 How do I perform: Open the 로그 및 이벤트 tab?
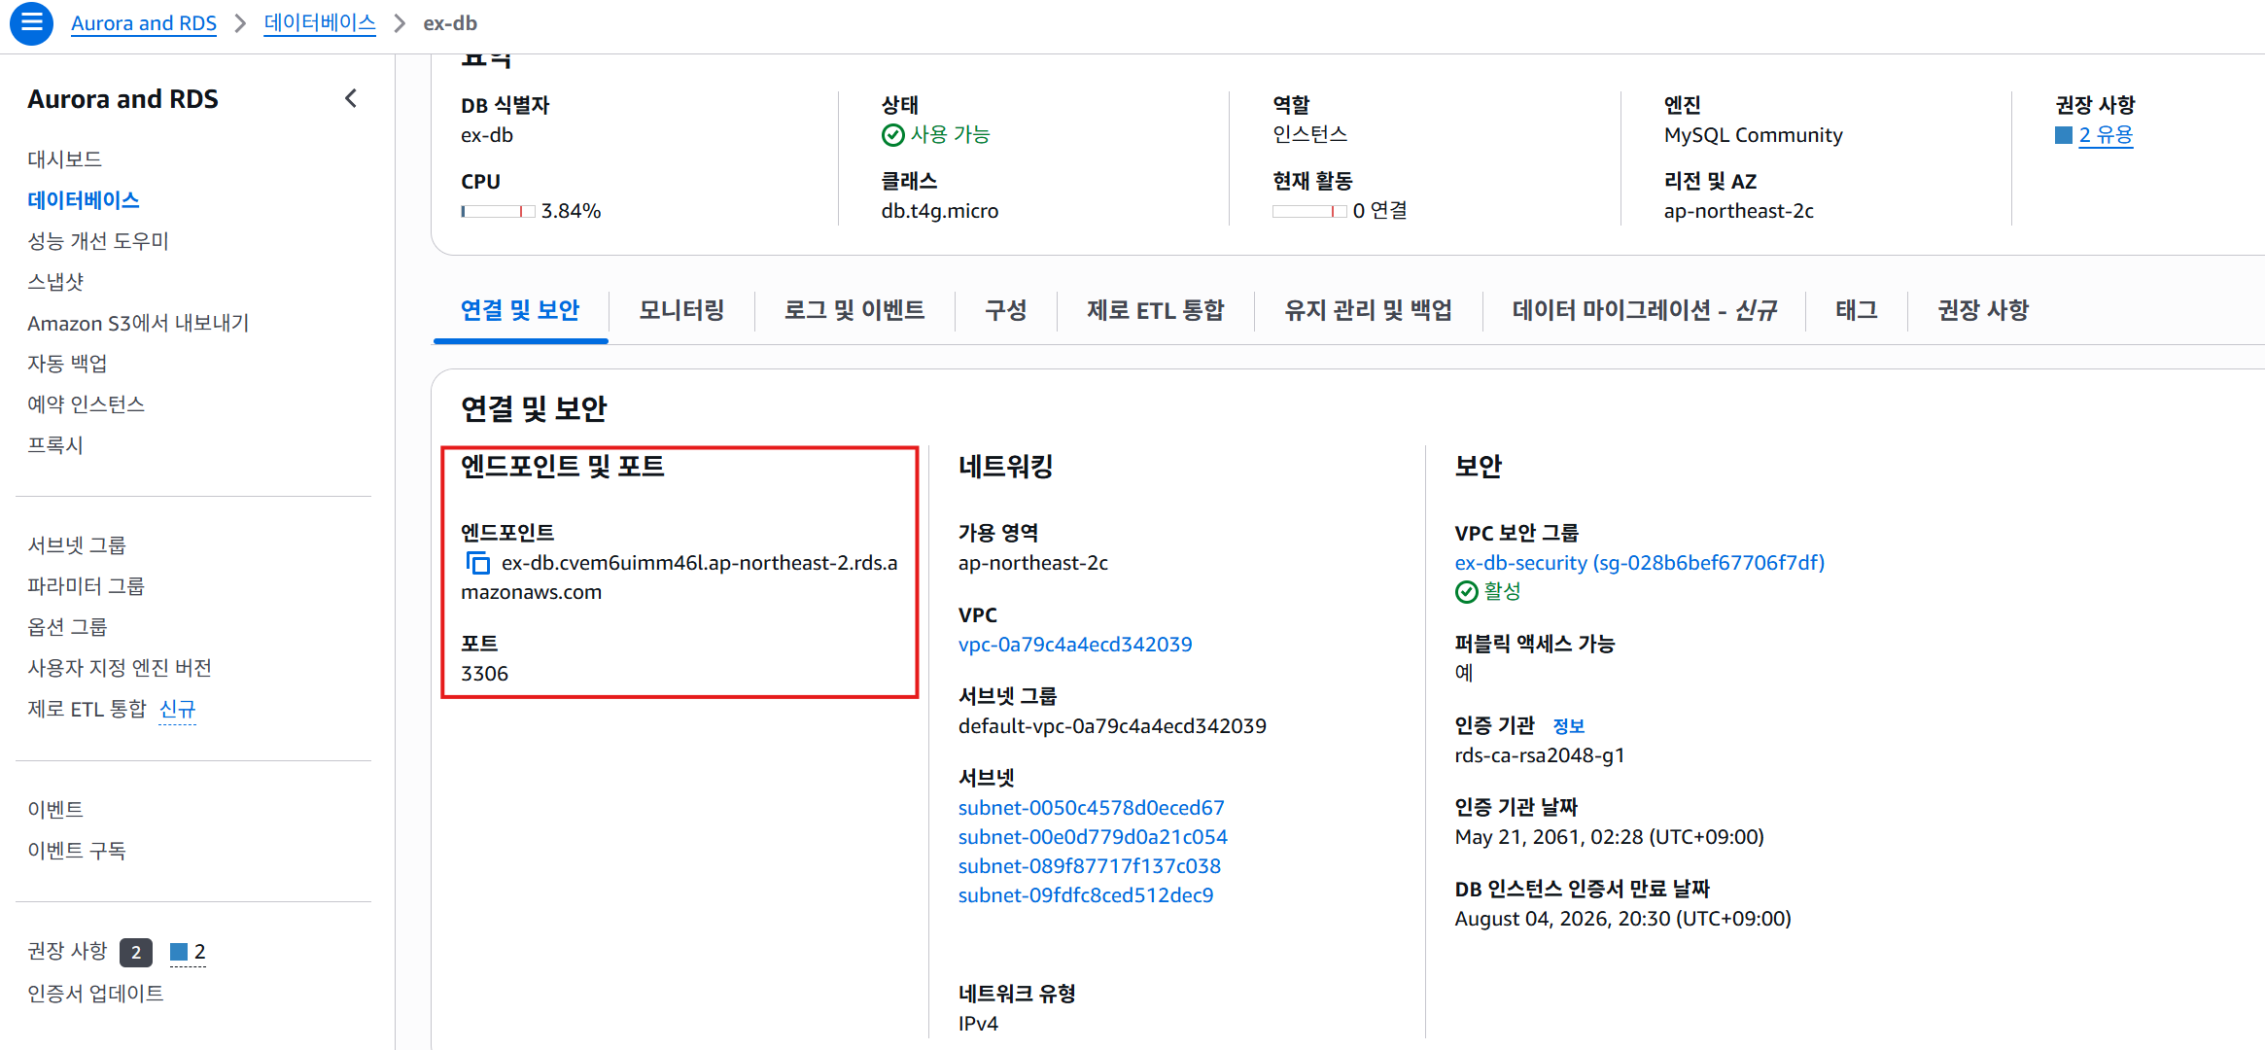pyautogui.click(x=854, y=310)
